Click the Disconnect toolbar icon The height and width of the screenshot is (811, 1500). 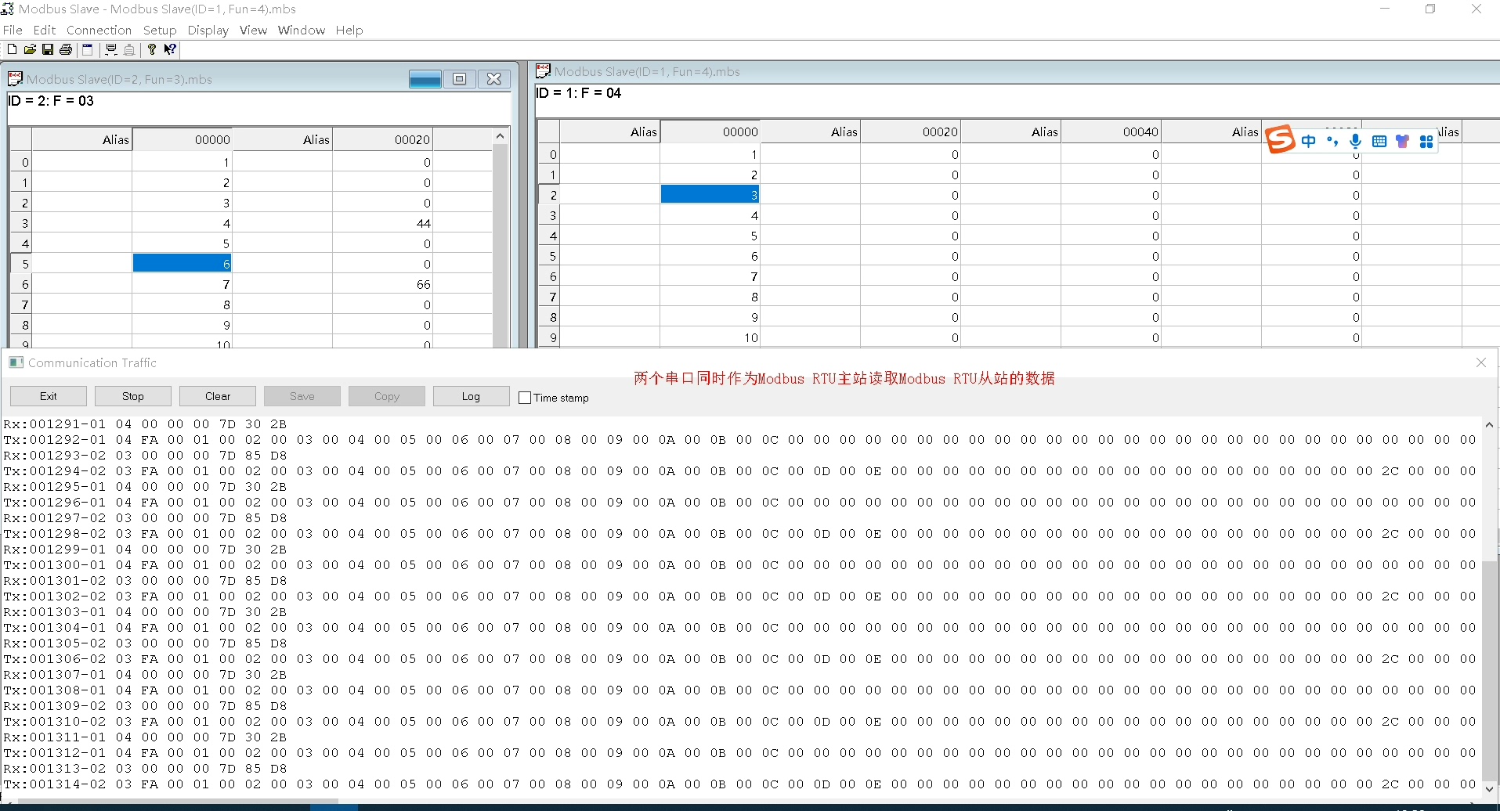tap(129, 49)
